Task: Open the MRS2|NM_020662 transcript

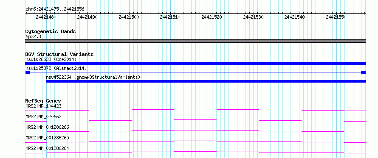Action: pos(195,120)
